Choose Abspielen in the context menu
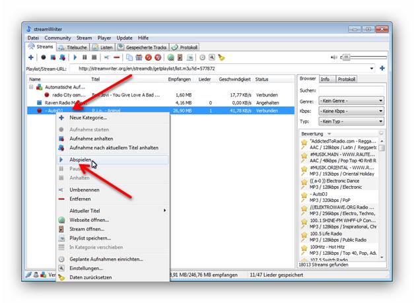Viewport: 414px width, 303px height. pos(113,160)
